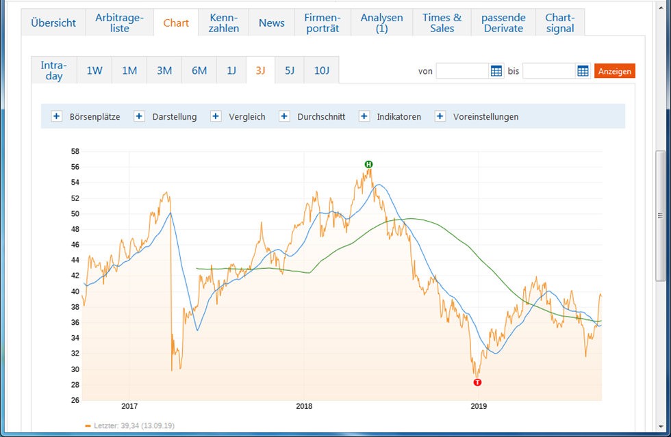Viewport: 671px width, 437px height.
Task: Switch chart to 10J range
Action: 321,70
